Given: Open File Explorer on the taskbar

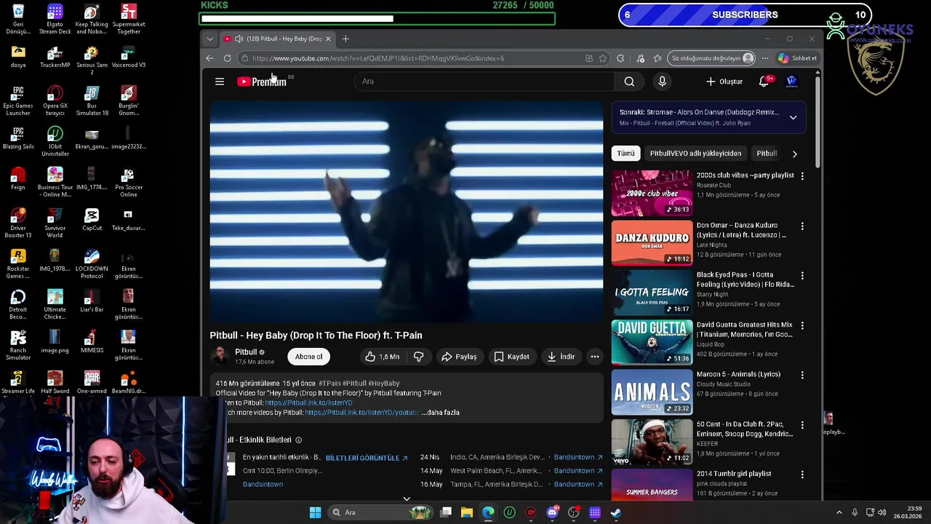Looking at the screenshot, I should pyautogui.click(x=467, y=512).
